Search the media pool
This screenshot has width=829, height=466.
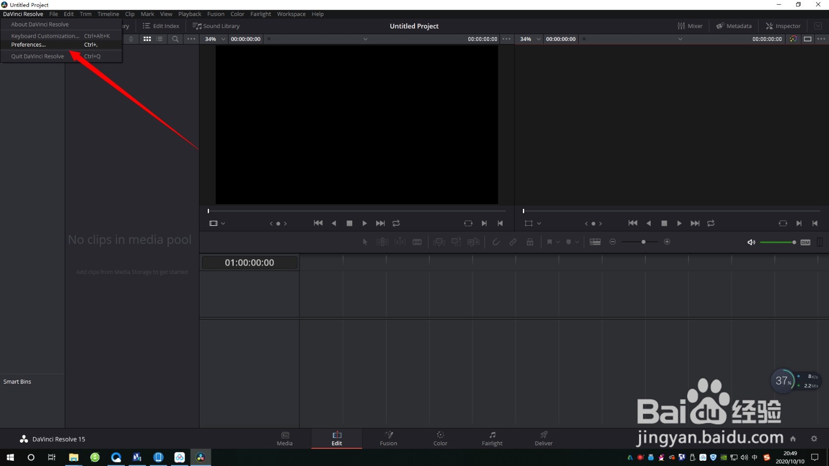[175, 39]
